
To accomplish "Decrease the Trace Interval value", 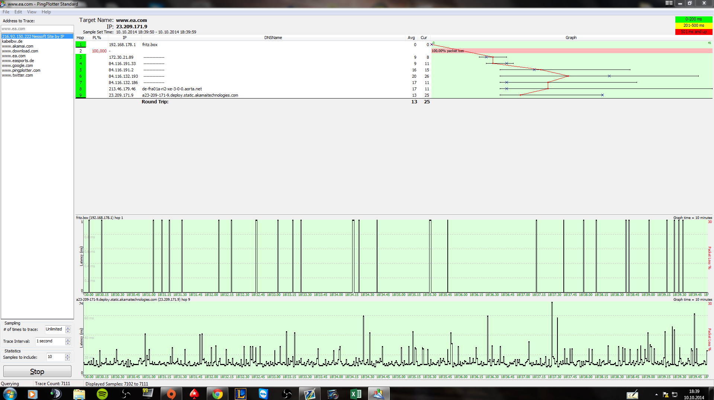I will pos(68,343).
